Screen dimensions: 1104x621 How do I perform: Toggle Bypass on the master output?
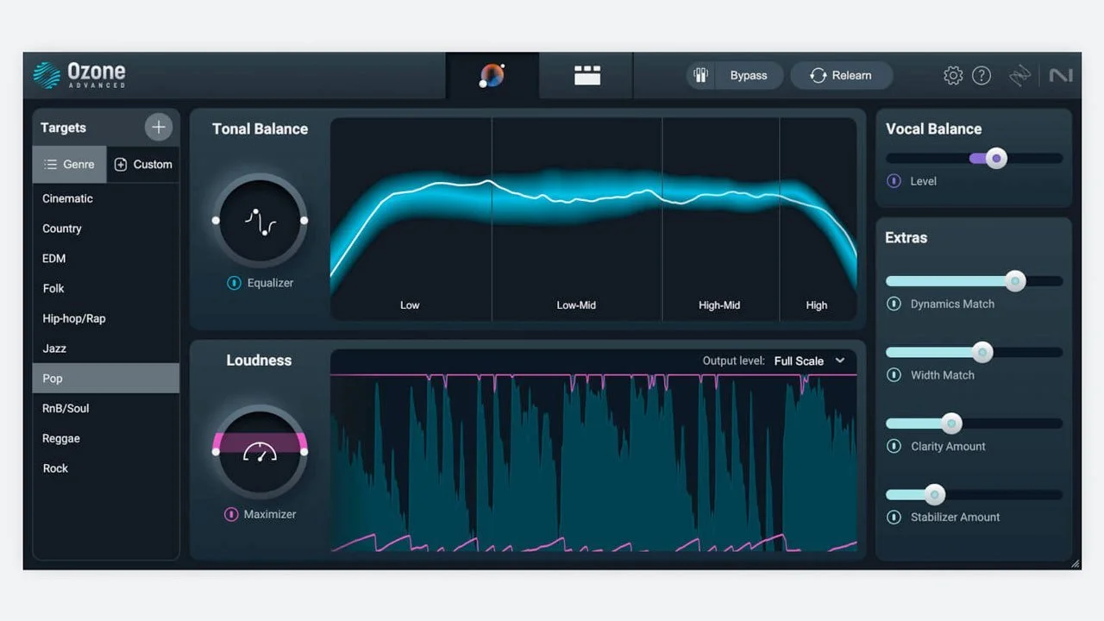pos(749,75)
